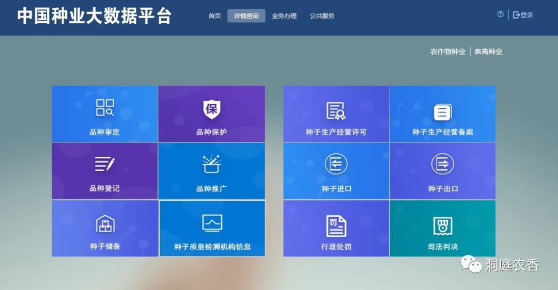Click the 种子储备 label text

(105, 246)
